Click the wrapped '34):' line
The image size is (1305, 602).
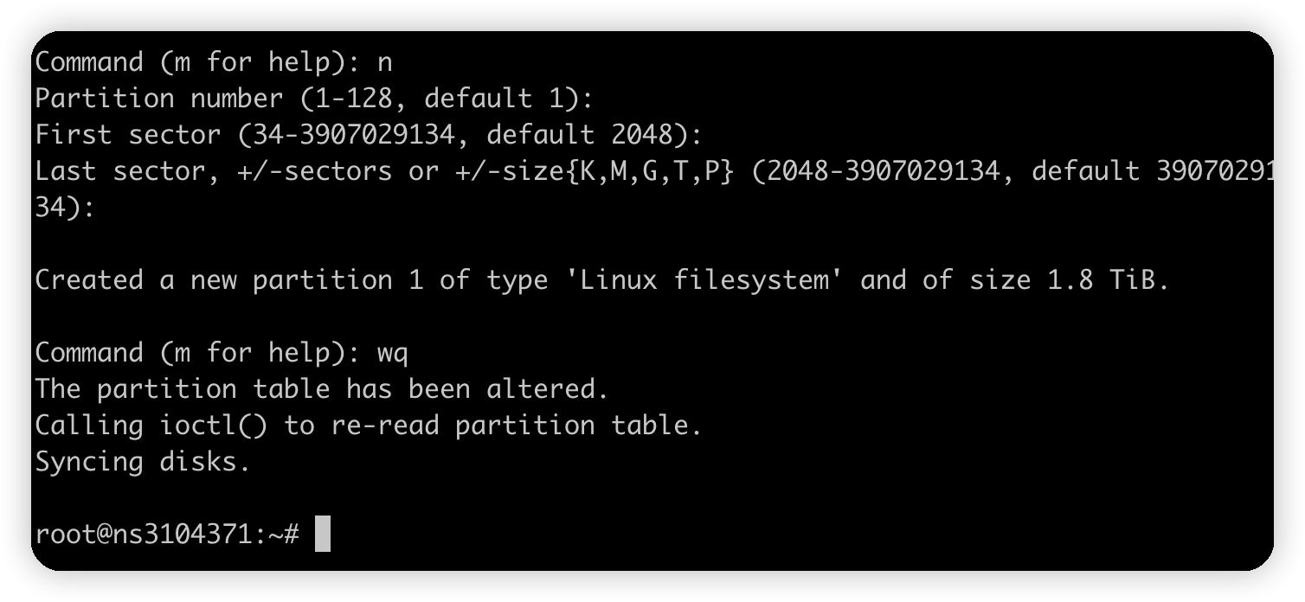tap(65, 208)
